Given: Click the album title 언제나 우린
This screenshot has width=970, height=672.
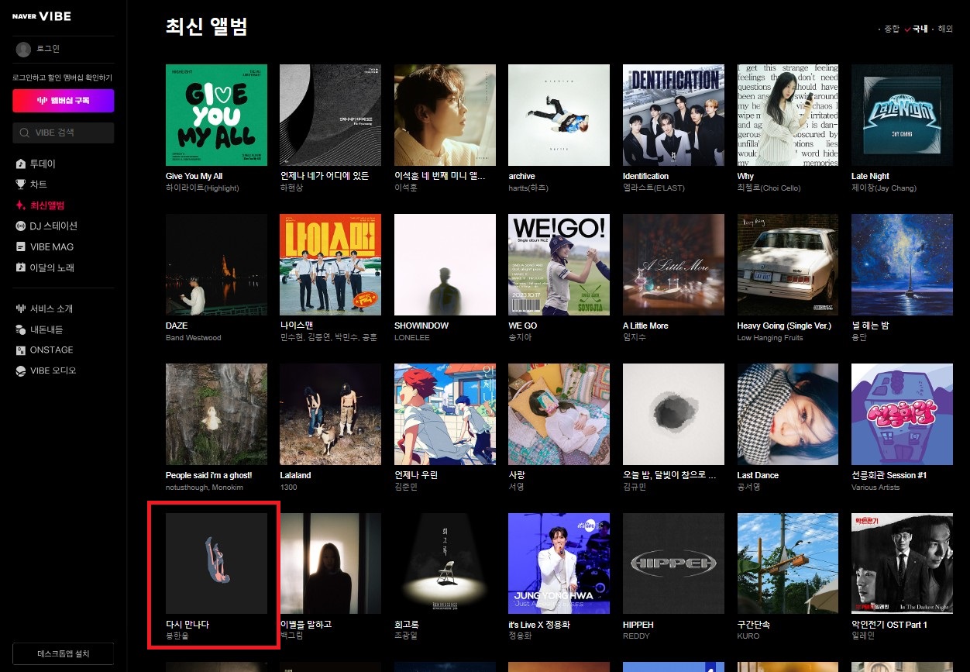Looking at the screenshot, I should point(416,475).
